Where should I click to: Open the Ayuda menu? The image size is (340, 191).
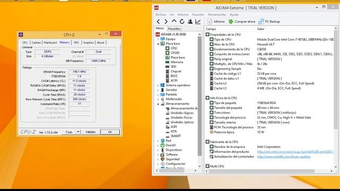click(x=234, y=14)
